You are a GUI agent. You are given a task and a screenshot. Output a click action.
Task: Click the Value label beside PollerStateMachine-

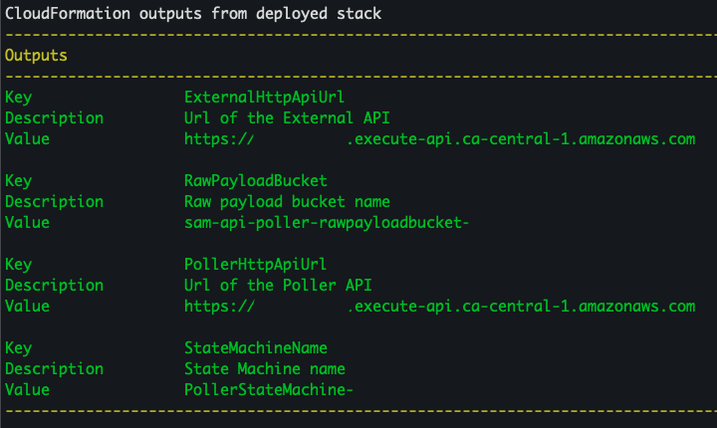click(27, 390)
